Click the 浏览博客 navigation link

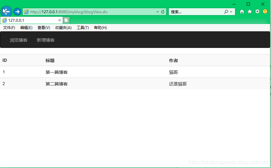click(19, 40)
